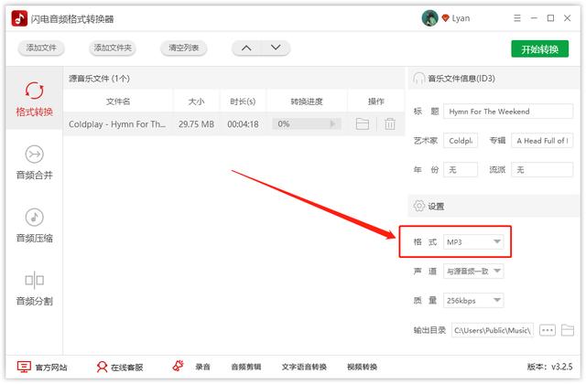Click the 00:04:18 duration cell

pos(243,124)
